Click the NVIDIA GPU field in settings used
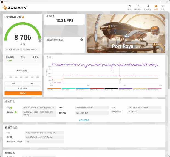The image size is (170, 157). pos(44,133)
